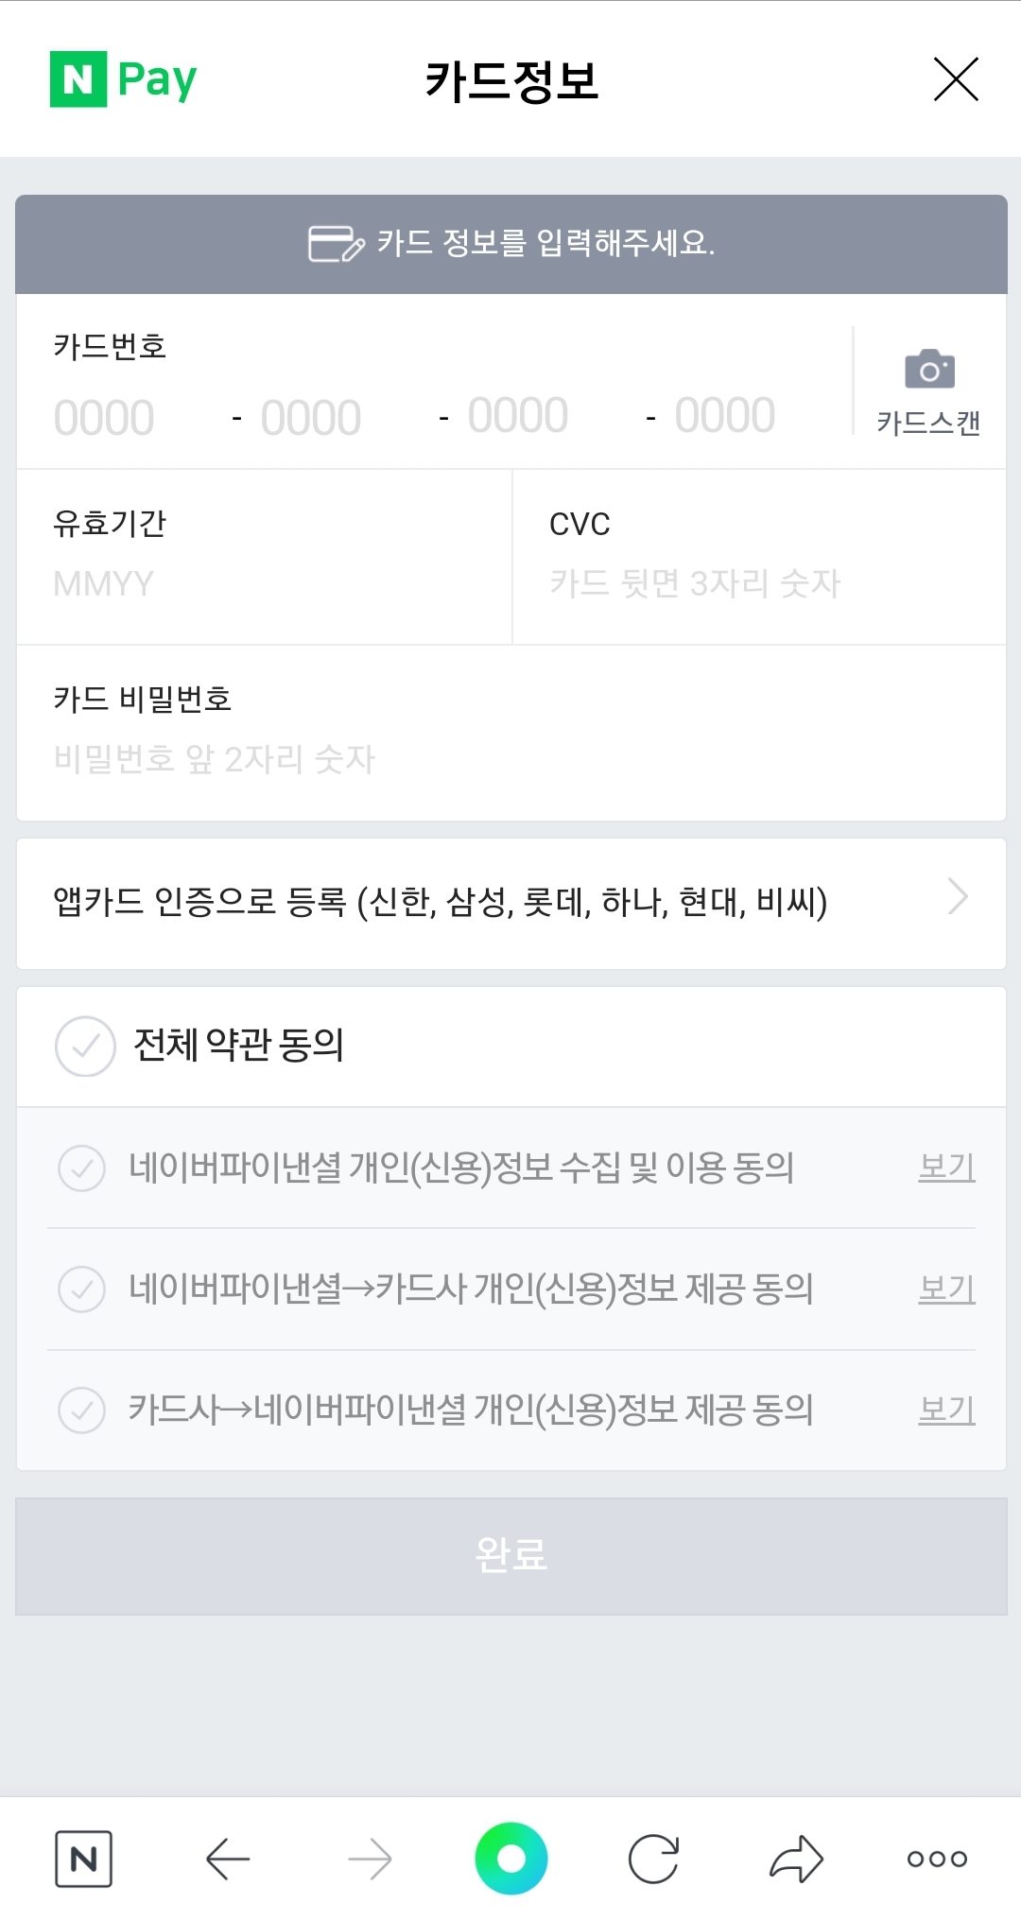This screenshot has width=1021, height=1921.
Task: Check 카드사→네이버파이낸셜 정보 제공 동의
Action: pyautogui.click(x=82, y=1410)
